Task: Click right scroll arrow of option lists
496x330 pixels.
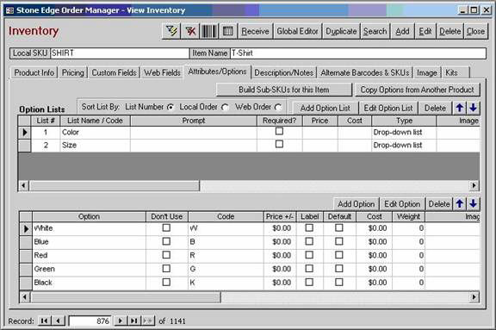Action: pyautogui.click(x=474, y=185)
